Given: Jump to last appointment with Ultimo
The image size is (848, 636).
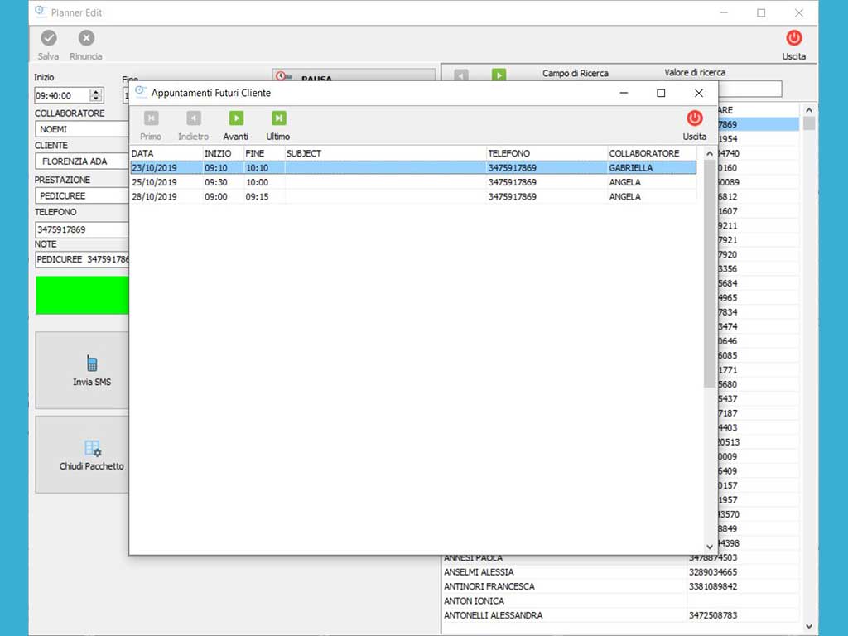Looking at the screenshot, I should (x=278, y=118).
